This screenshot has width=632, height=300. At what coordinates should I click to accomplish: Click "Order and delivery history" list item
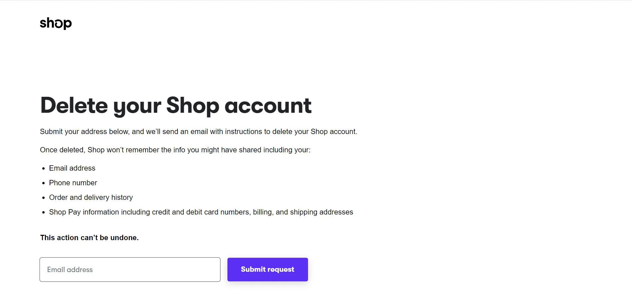tap(91, 198)
